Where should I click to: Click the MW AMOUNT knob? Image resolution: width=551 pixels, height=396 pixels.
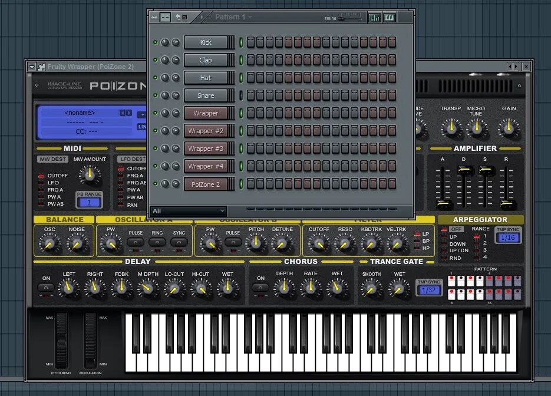[x=90, y=174]
